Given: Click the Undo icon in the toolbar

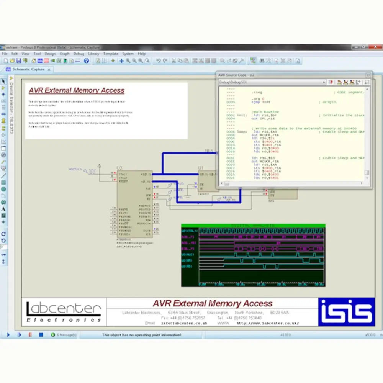Looking at the screenshot, I should coord(158,61).
